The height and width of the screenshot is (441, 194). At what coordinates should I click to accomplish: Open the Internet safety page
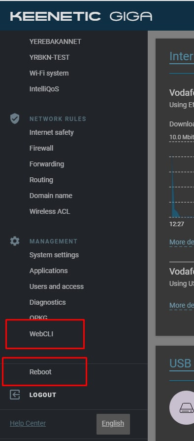click(51, 132)
